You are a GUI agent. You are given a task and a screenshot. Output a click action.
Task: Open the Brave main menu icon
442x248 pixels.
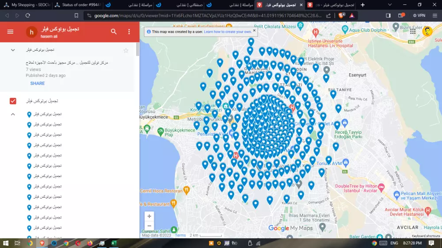click(435, 15)
